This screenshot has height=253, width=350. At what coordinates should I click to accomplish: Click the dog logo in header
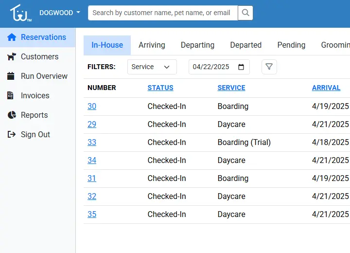[20, 13]
